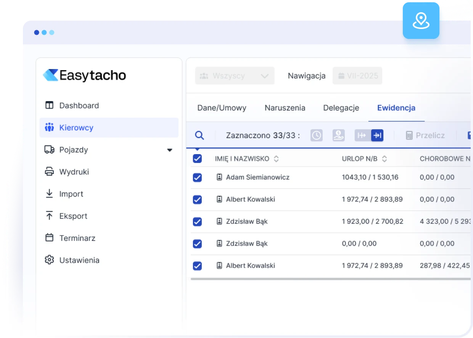The width and height of the screenshot is (473, 338).
Task: Uncheck the checkbox for row with 287,98 / 422,45
Action: (x=197, y=266)
